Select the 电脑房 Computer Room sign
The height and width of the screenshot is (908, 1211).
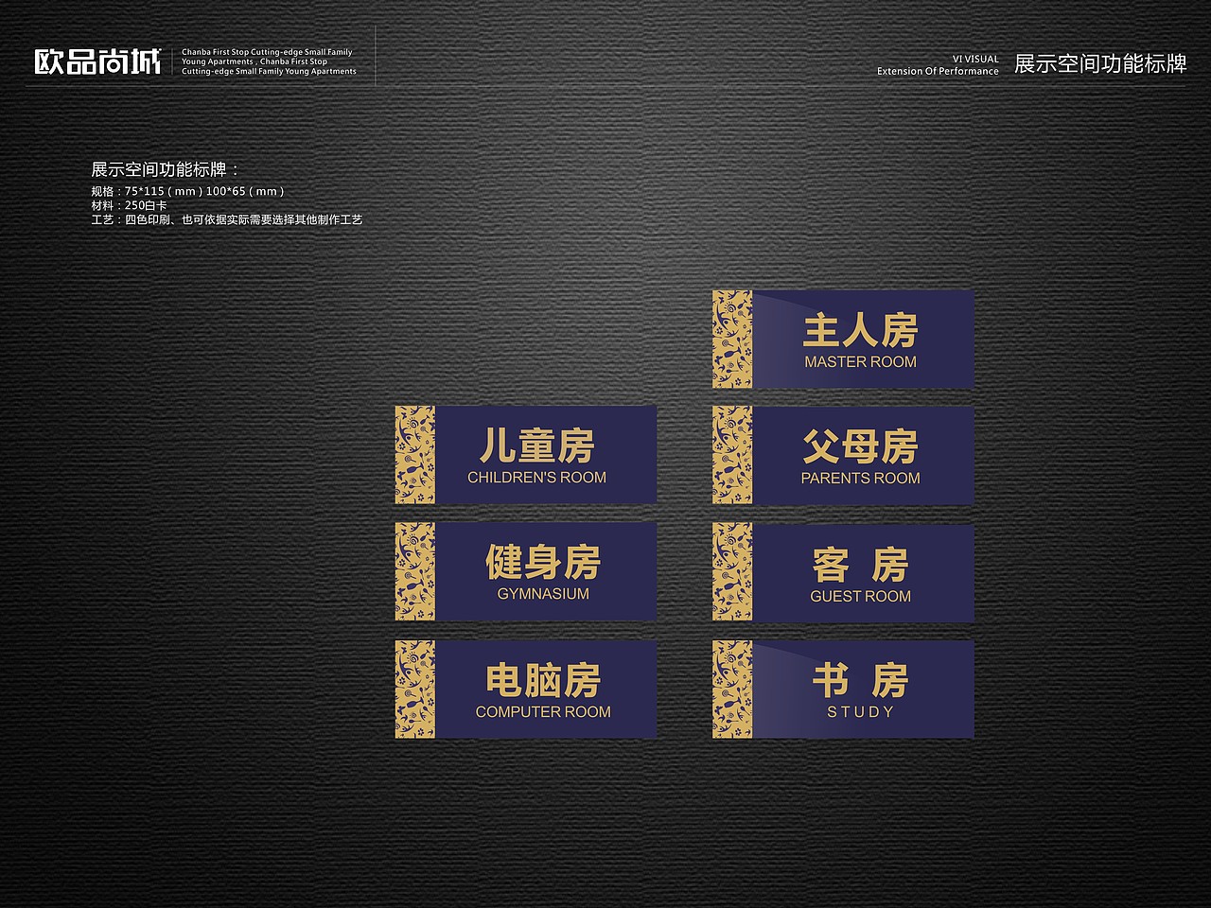tap(526, 689)
